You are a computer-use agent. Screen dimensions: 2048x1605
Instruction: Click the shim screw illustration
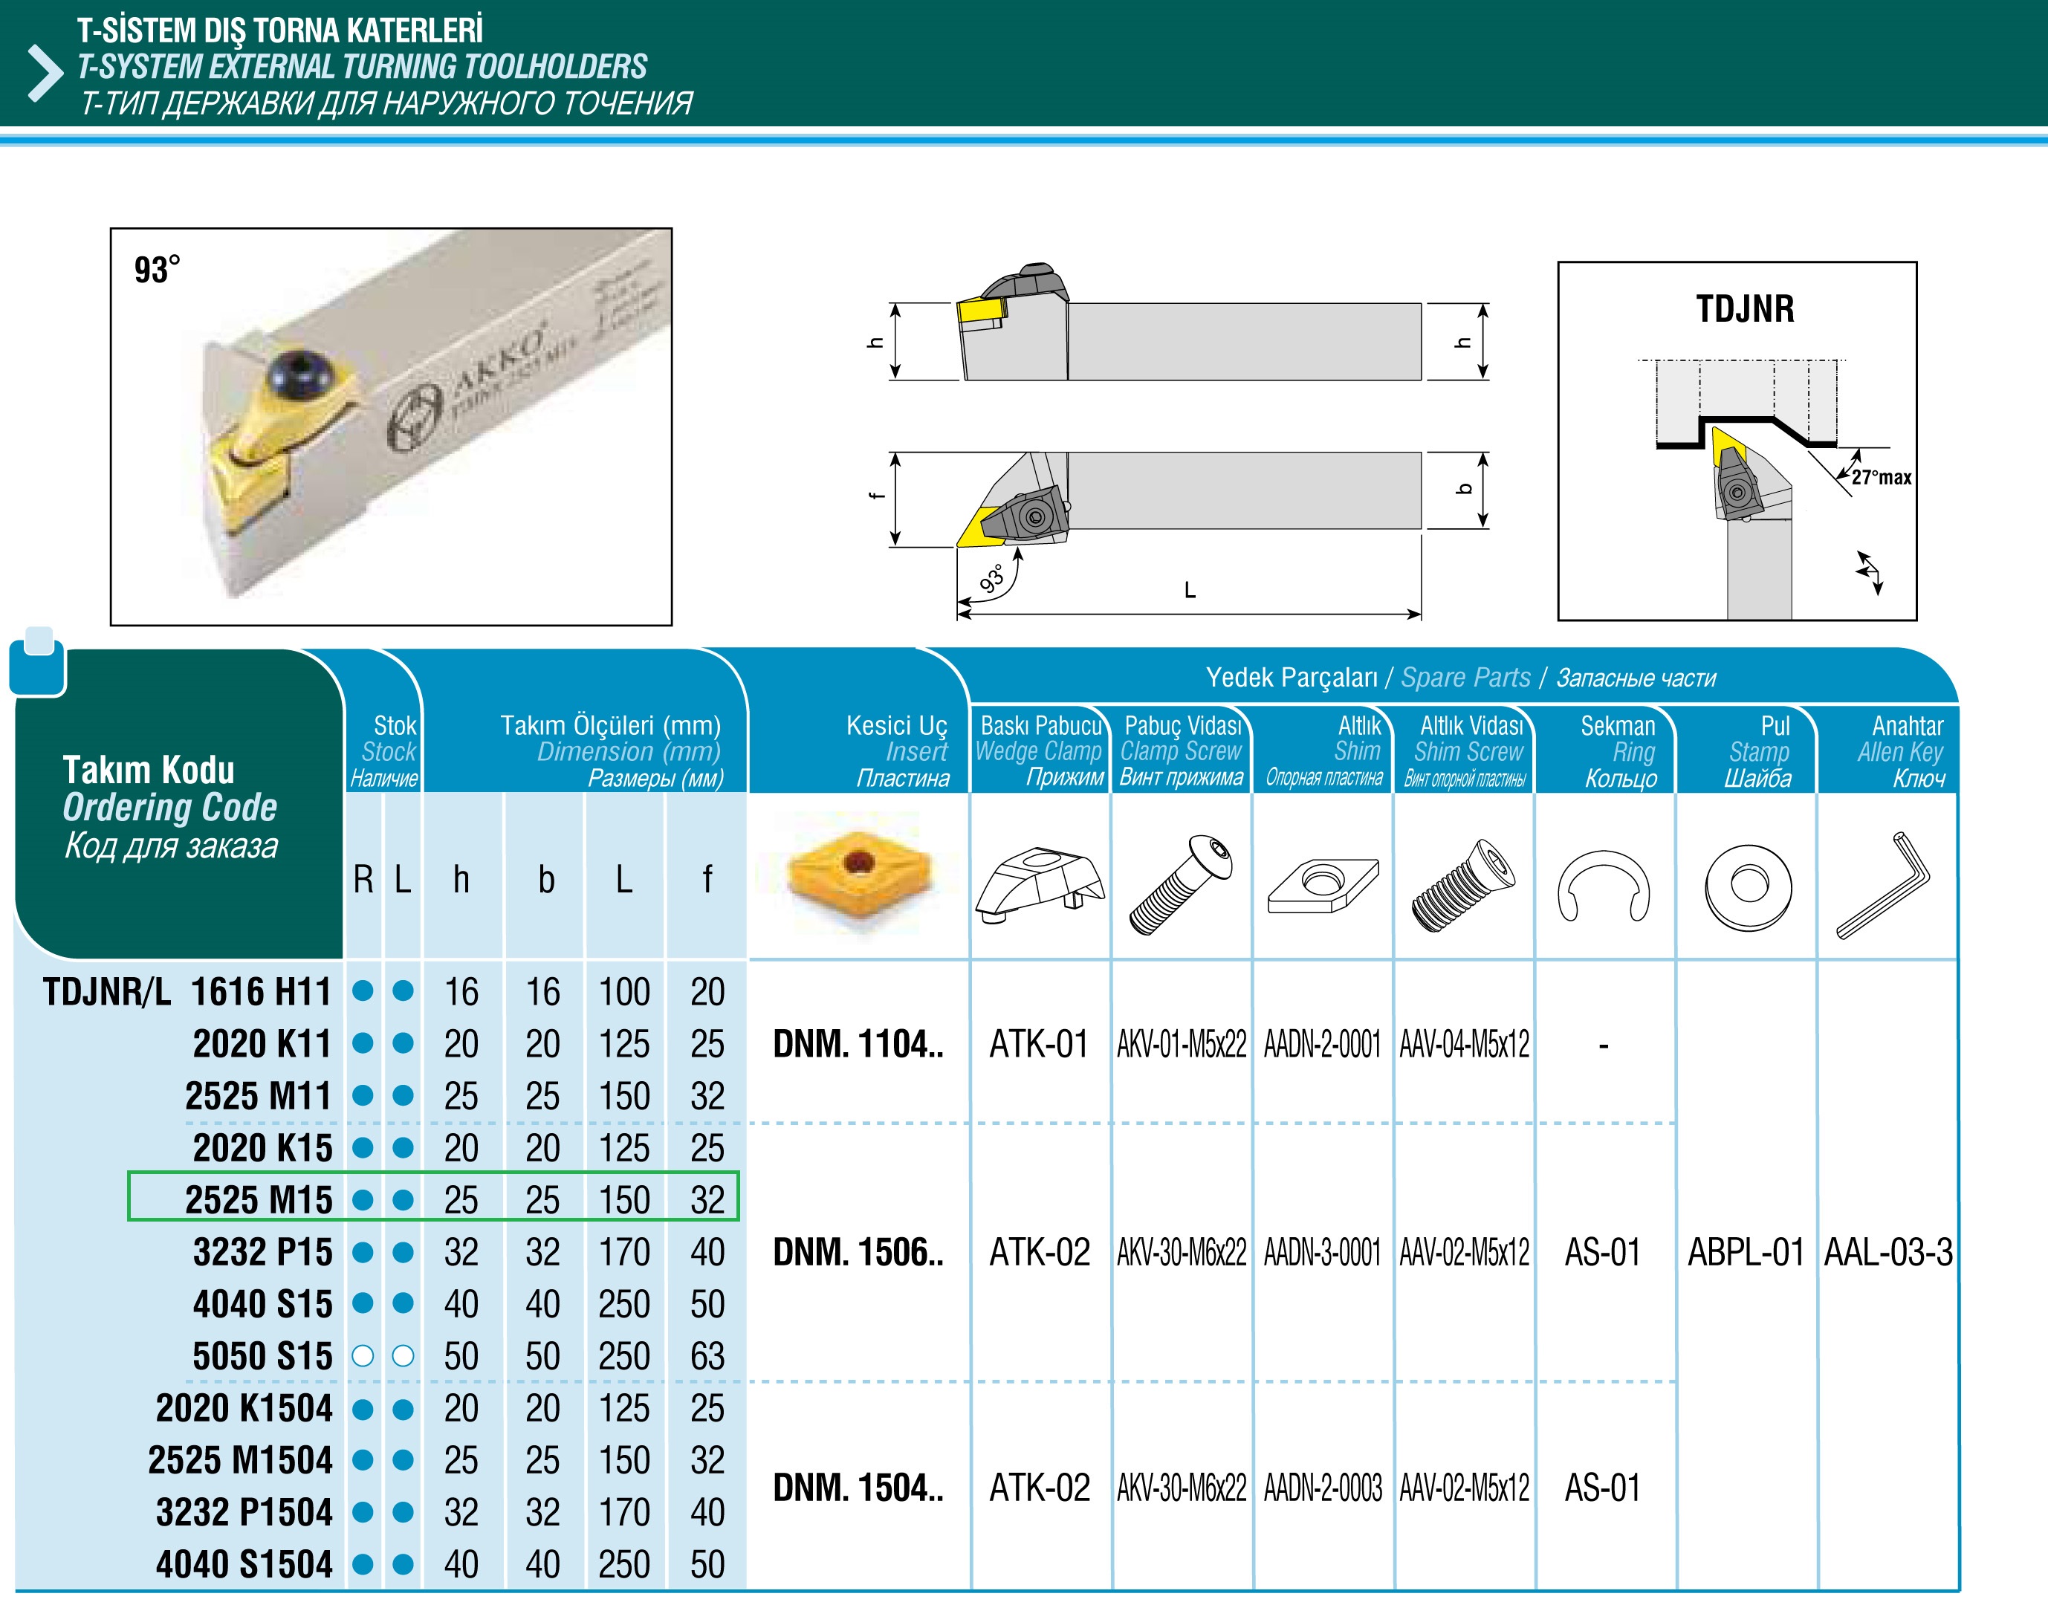[1463, 885]
